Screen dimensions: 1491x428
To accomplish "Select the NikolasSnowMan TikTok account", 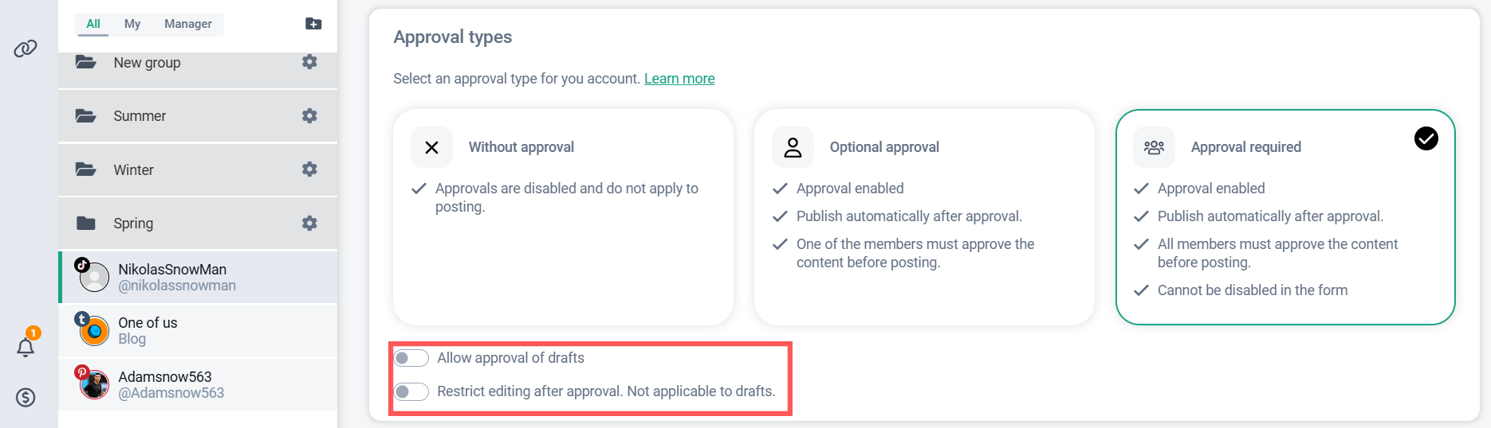I will (x=176, y=277).
